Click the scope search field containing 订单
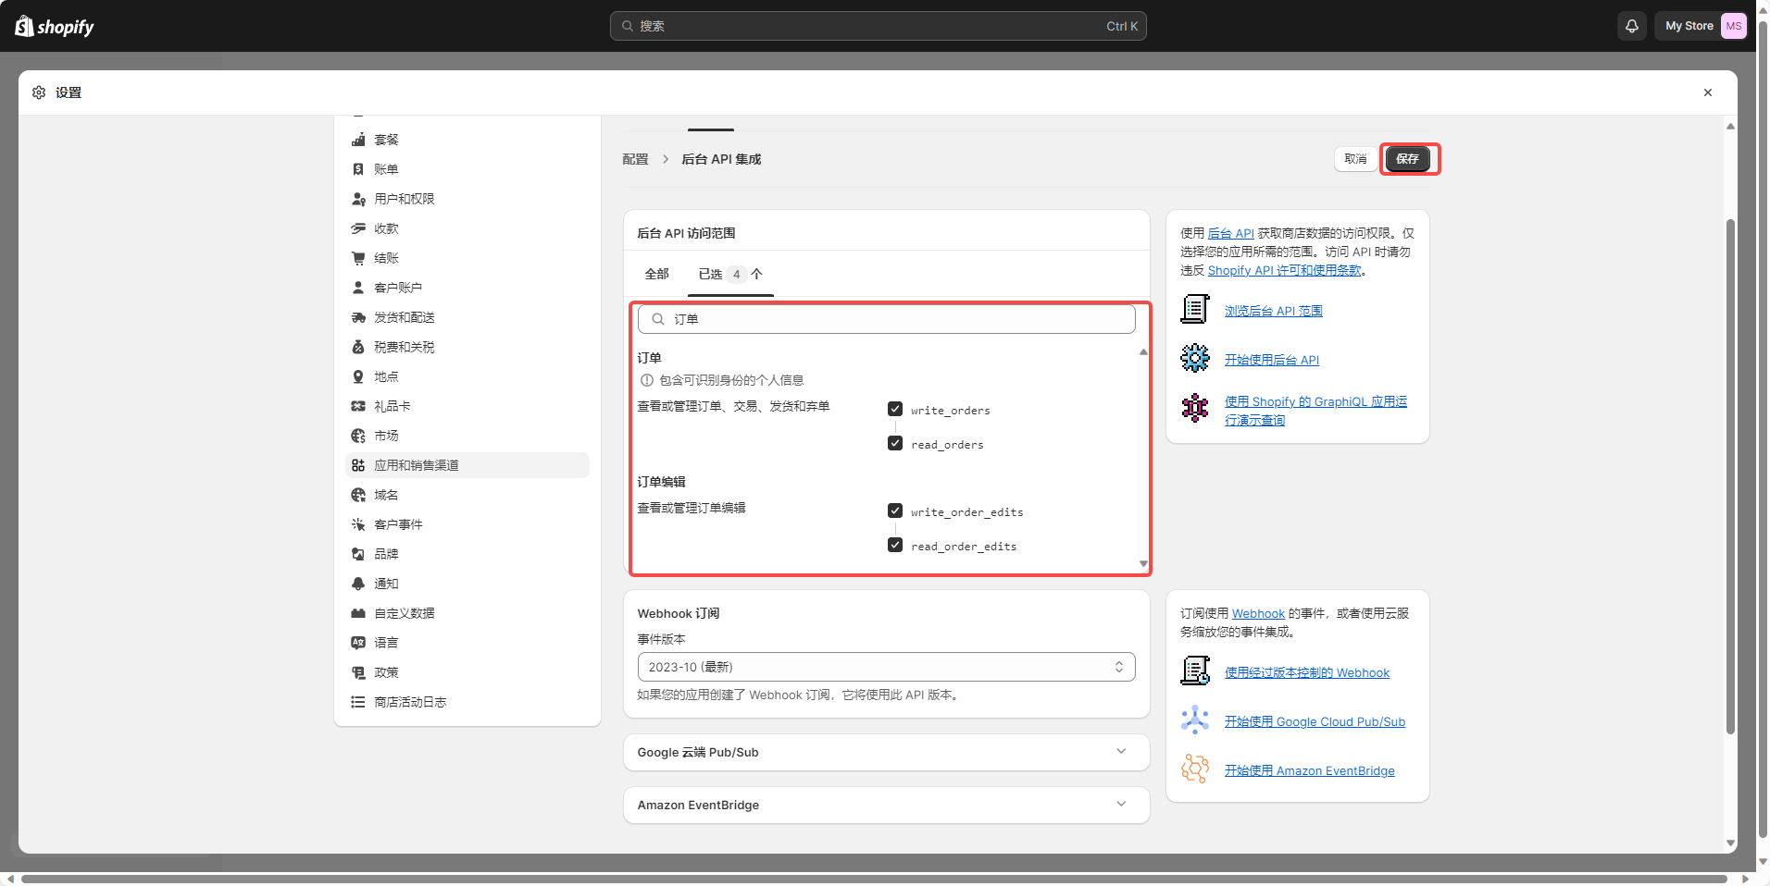The height and width of the screenshot is (886, 1770). (x=886, y=319)
